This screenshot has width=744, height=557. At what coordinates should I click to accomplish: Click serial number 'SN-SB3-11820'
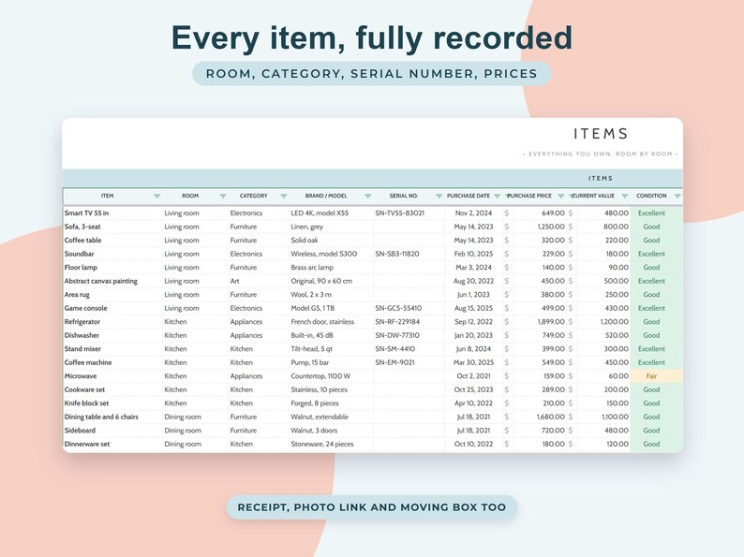[397, 254]
